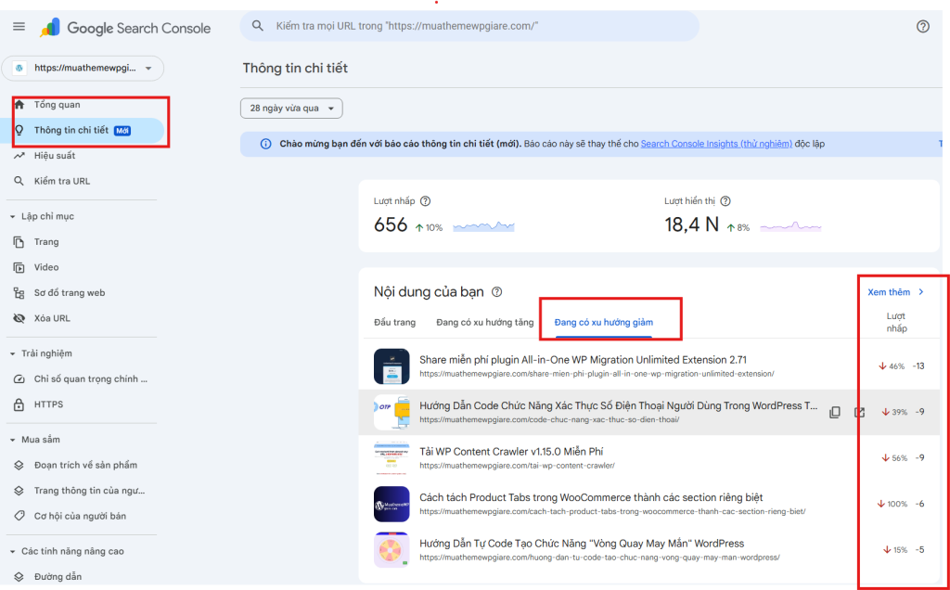
Task: Click the Đoạn trích về sản phẩm layers icon
Action: 19,465
